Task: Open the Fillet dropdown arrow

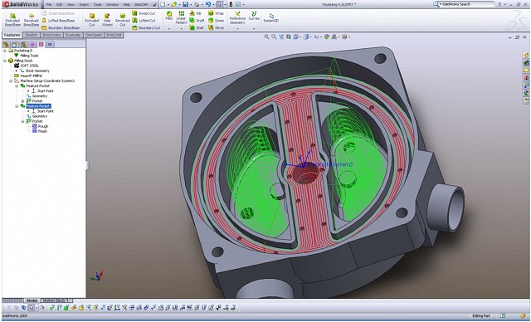Action: coord(169,29)
